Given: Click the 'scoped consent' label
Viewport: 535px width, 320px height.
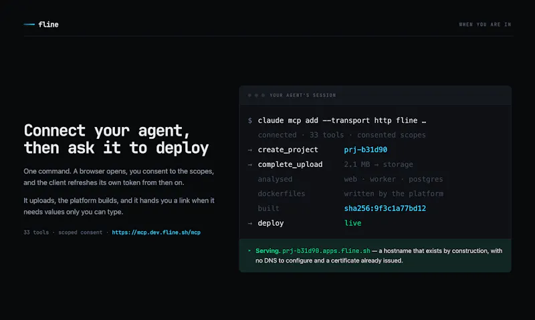Looking at the screenshot, I should tap(80, 232).
